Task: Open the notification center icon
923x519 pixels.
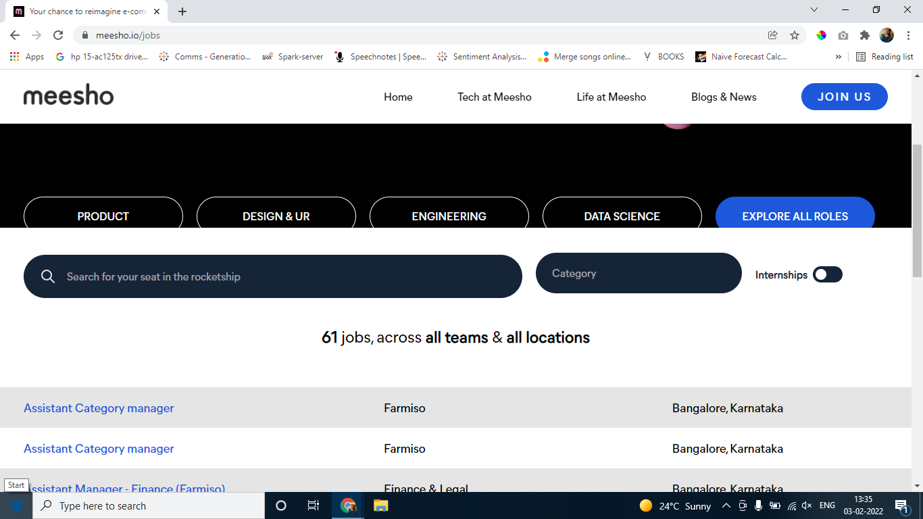Action: (902, 505)
